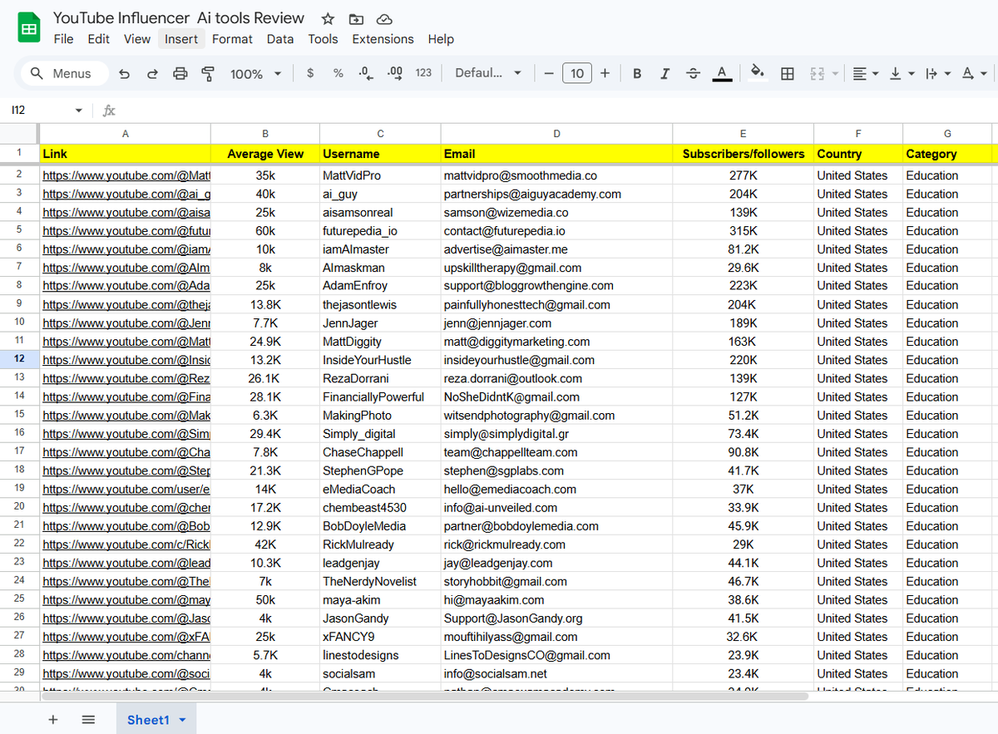The height and width of the screenshot is (734, 998).
Task: Click the formula bar input
Action: coord(557,111)
